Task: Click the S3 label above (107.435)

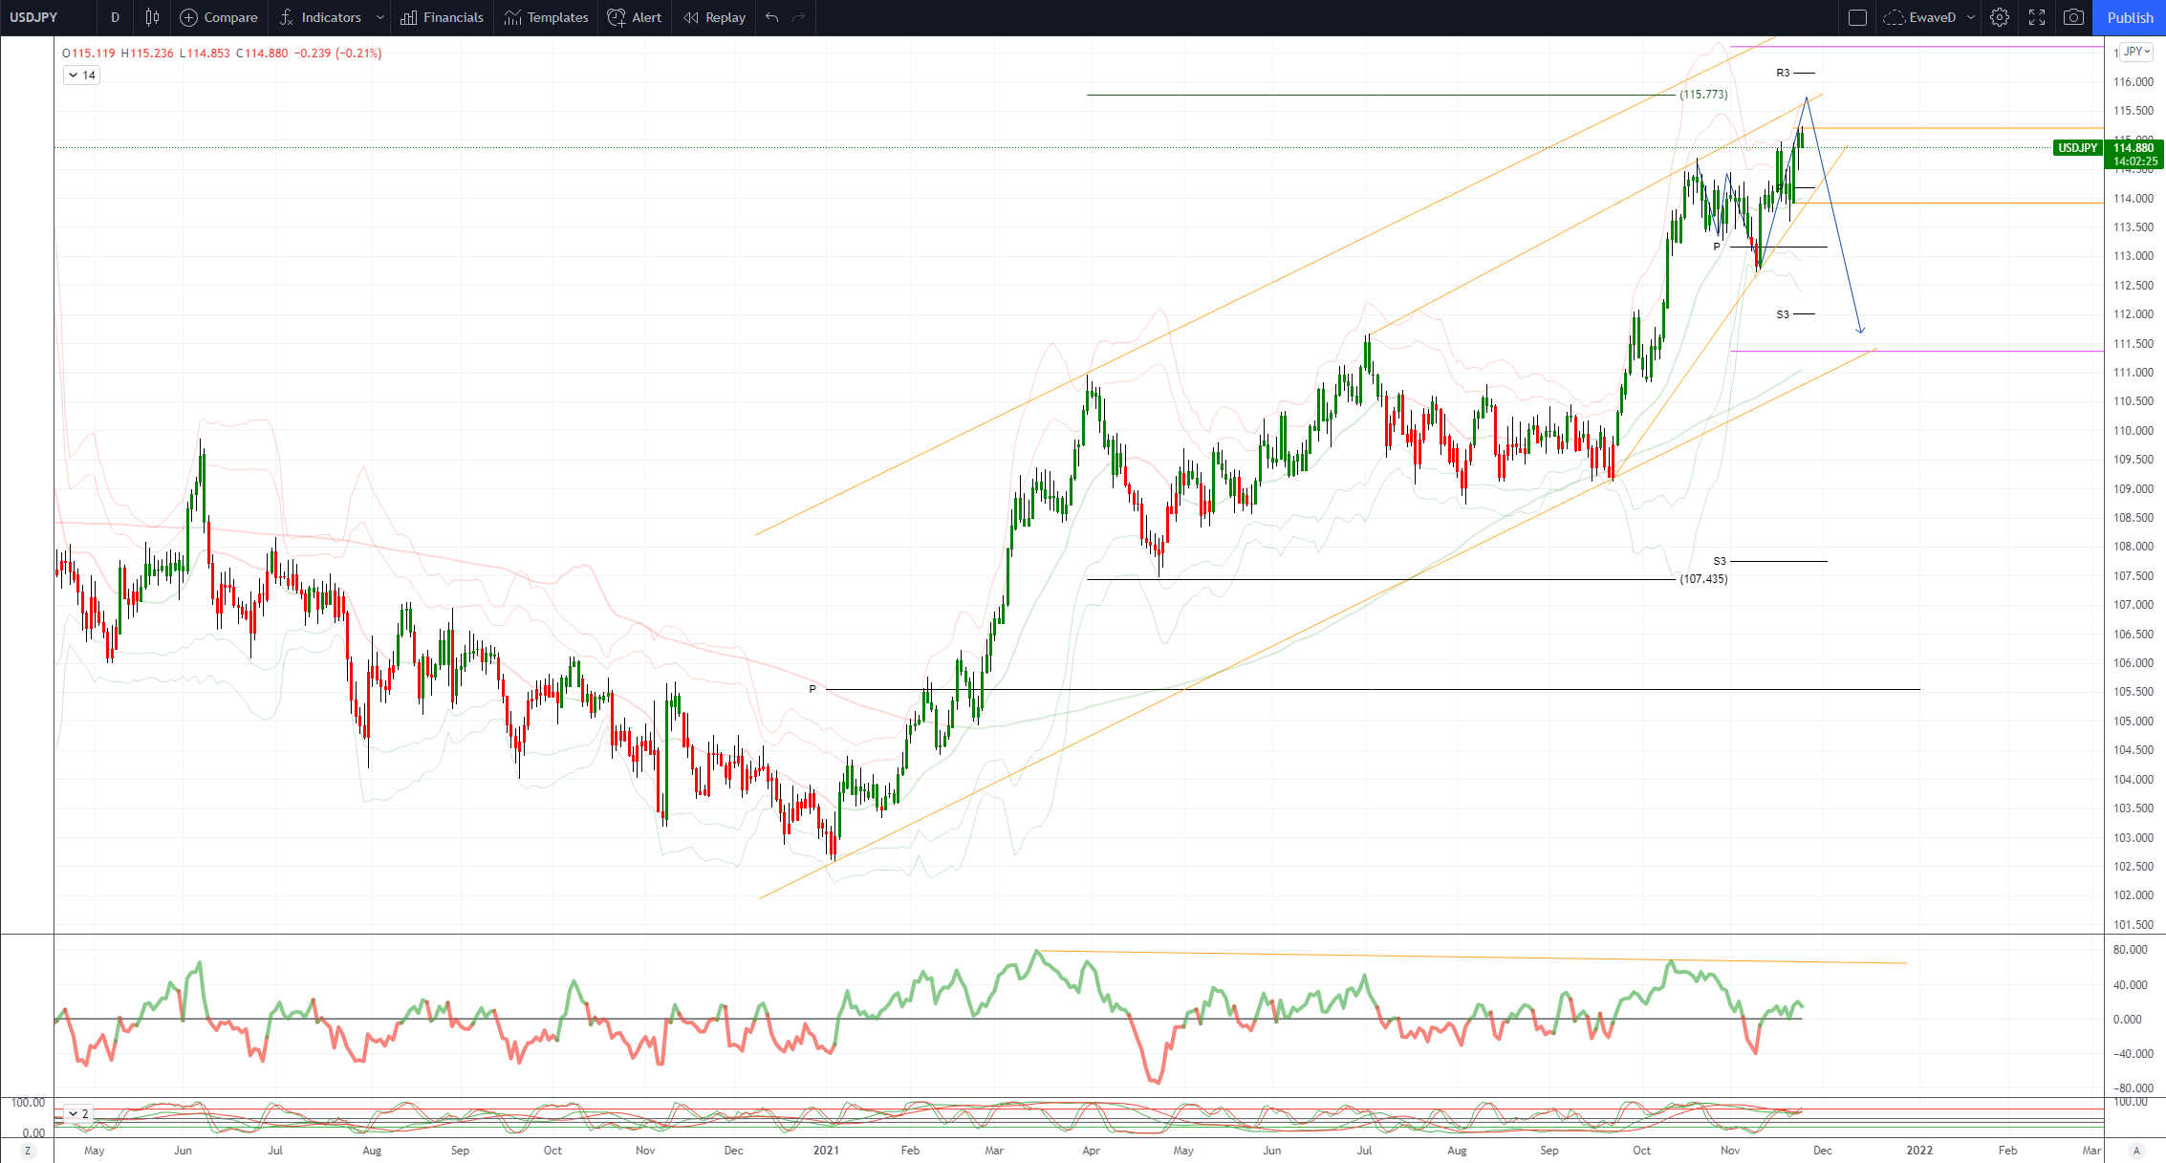Action: [1720, 561]
